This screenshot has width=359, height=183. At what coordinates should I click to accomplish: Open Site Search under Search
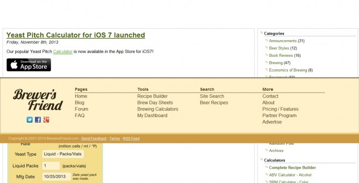point(212,96)
